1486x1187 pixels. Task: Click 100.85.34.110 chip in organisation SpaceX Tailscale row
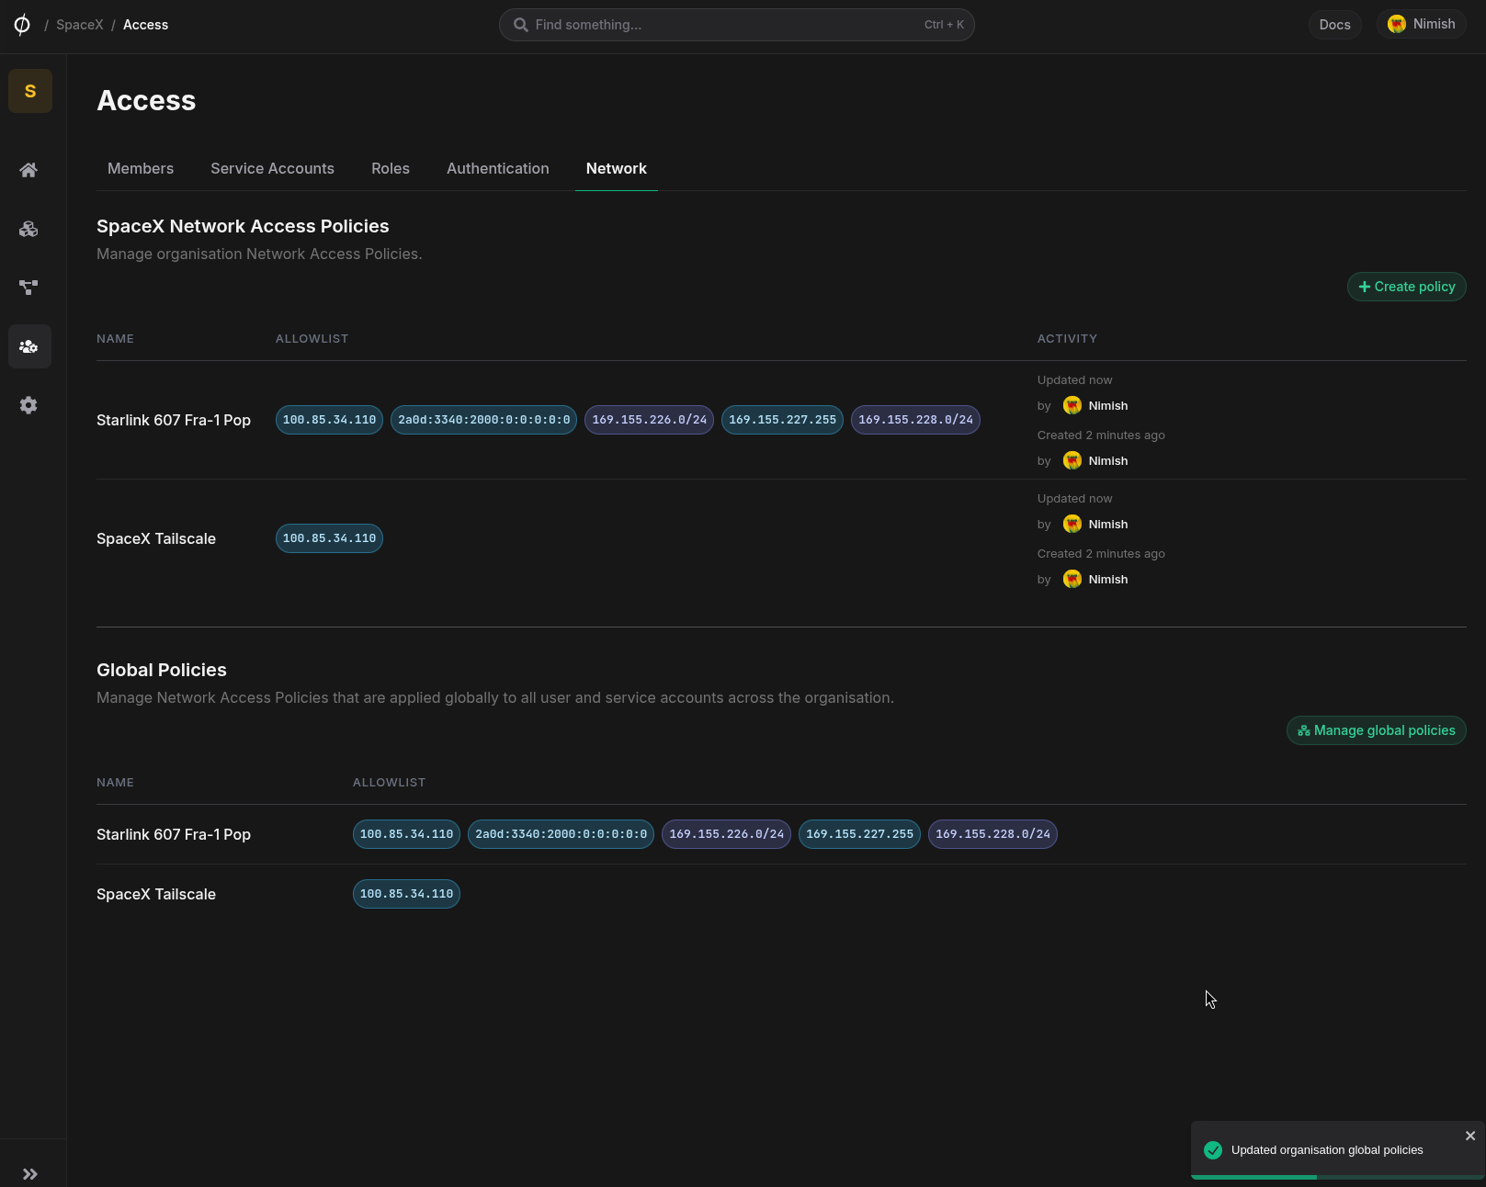click(330, 538)
